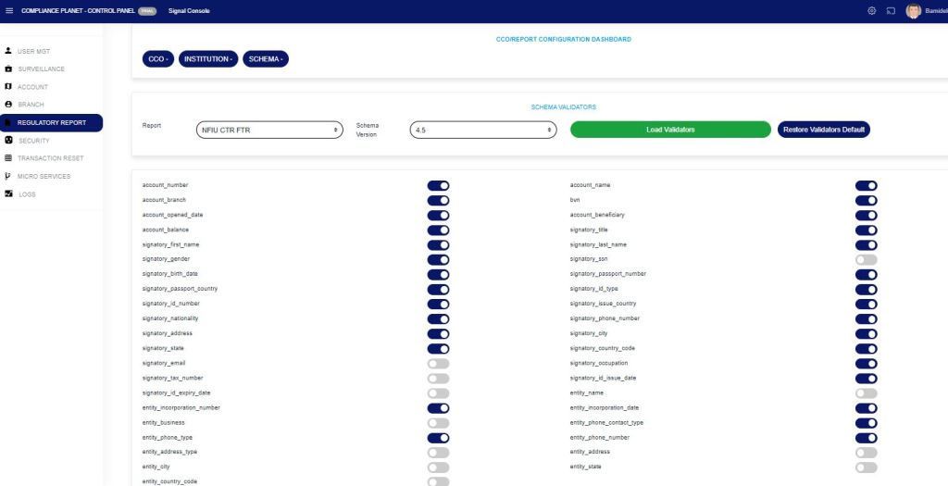Click the Surveillance sidebar icon
The width and height of the screenshot is (948, 486).
pyautogui.click(x=8, y=69)
